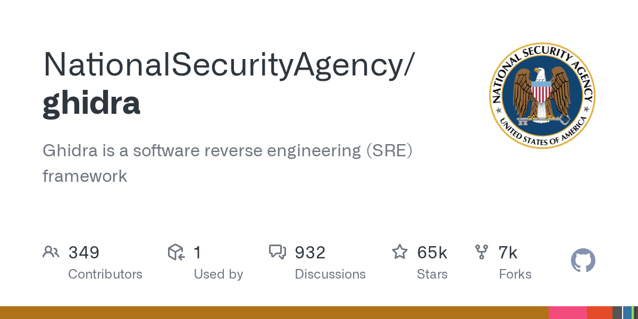This screenshot has height=319, width=638.
Task: Click the Discussions speech bubbles icon
Action: click(278, 252)
